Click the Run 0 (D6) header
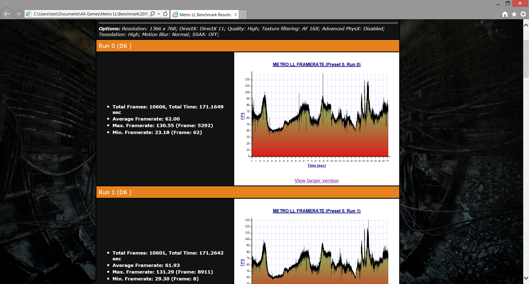The width and height of the screenshot is (529, 284). point(248,46)
